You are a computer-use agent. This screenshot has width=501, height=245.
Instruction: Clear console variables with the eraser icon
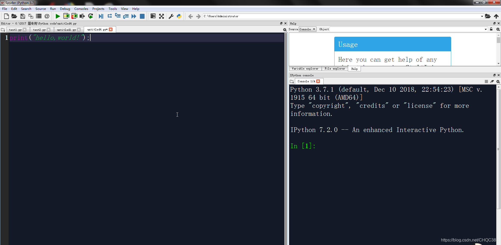pos(492,81)
